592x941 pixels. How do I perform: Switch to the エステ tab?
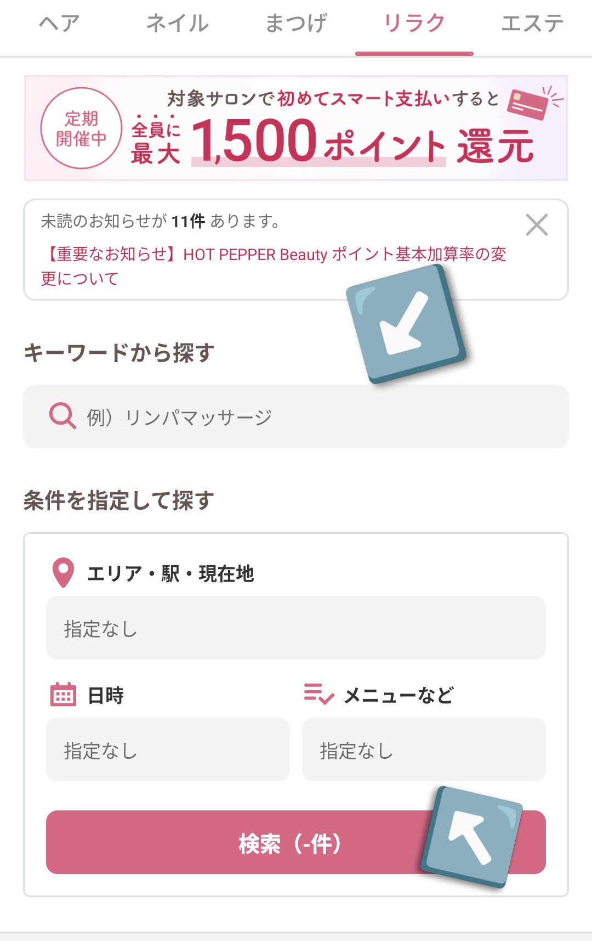pos(532,24)
